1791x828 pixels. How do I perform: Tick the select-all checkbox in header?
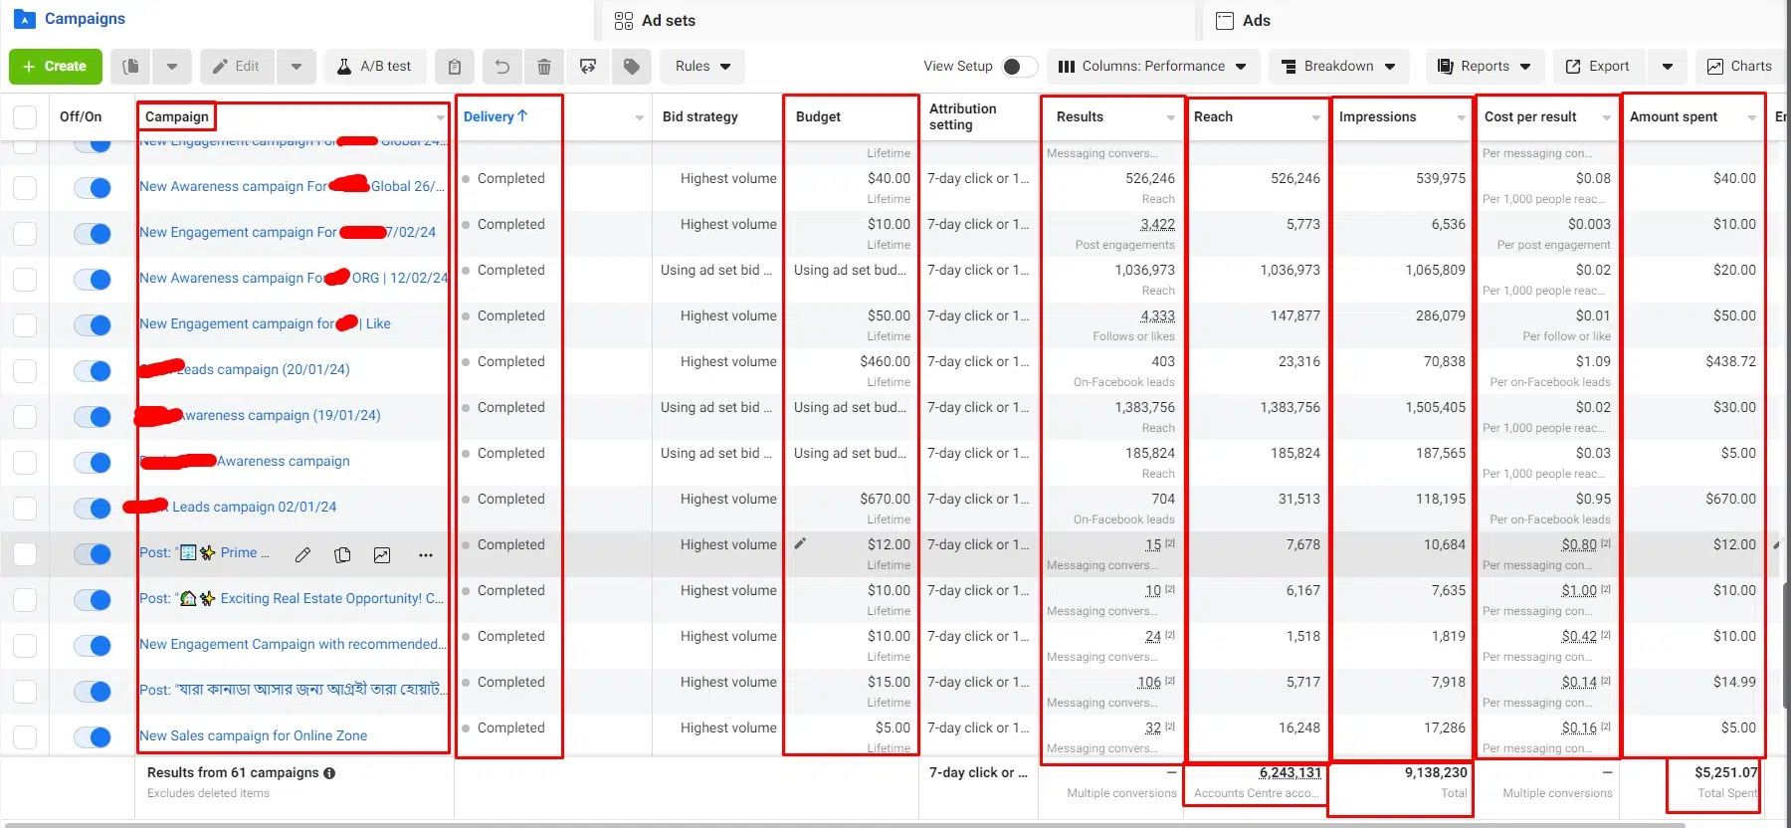(25, 117)
